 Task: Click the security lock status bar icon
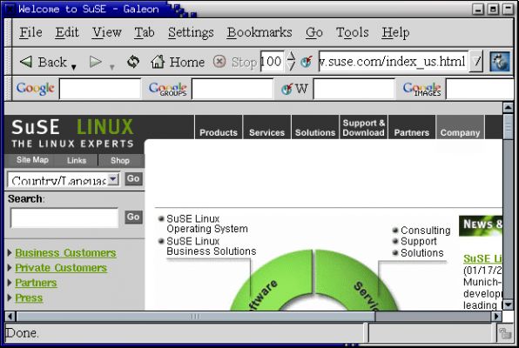coord(505,333)
